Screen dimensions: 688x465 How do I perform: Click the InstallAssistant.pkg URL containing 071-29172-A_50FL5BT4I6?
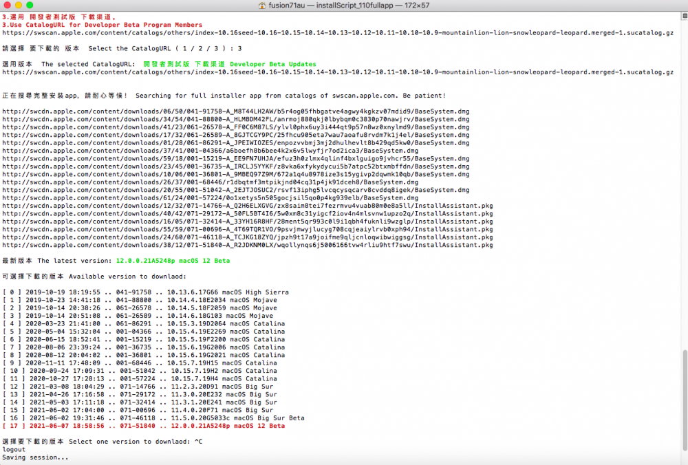pos(248,214)
